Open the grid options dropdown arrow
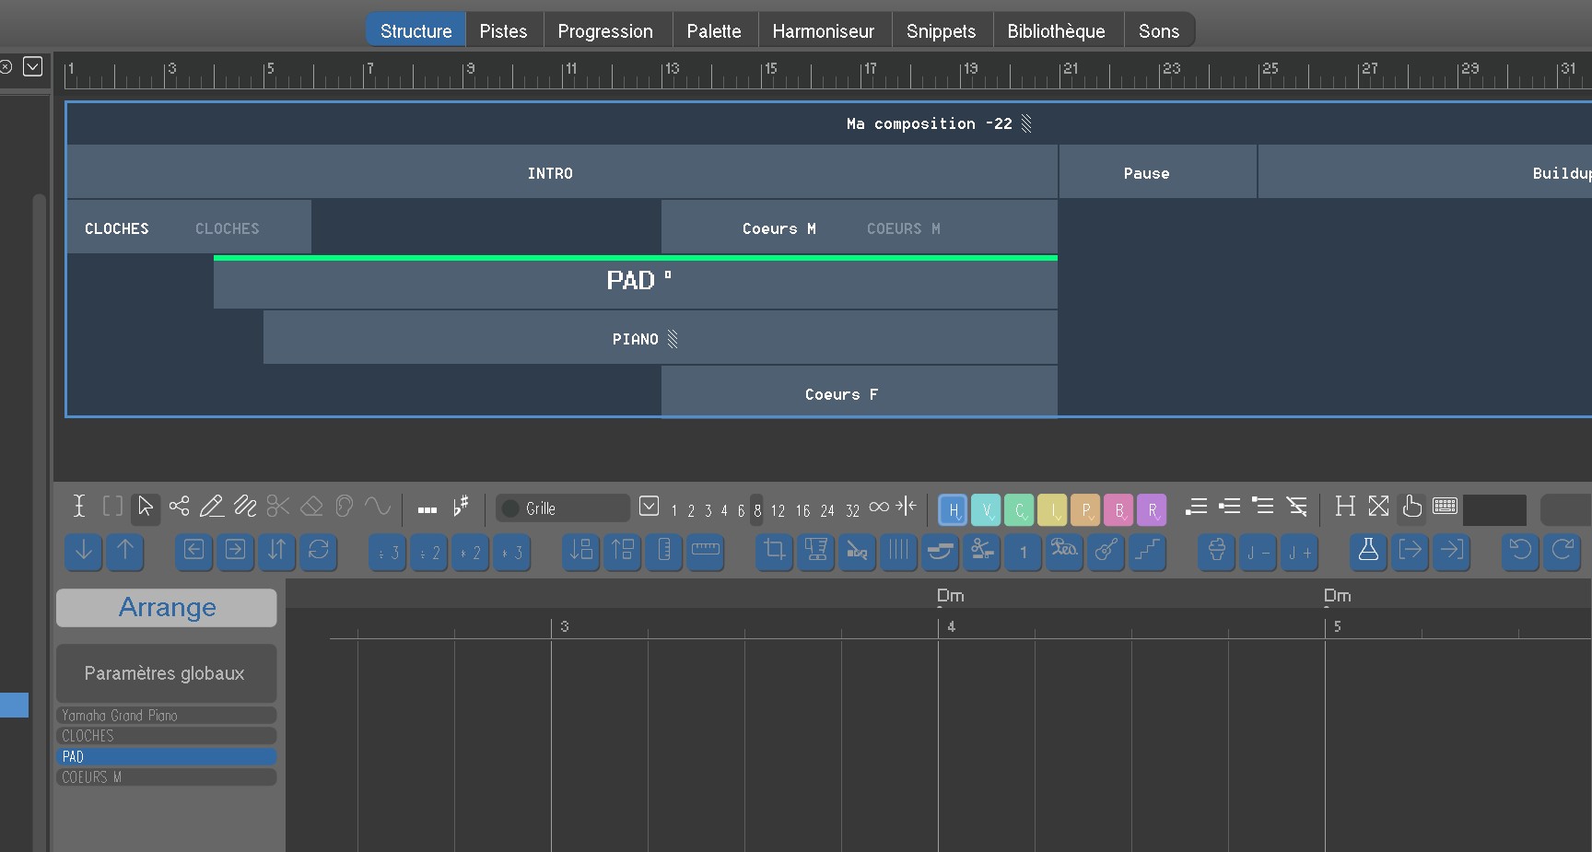This screenshot has width=1592, height=852. click(649, 507)
